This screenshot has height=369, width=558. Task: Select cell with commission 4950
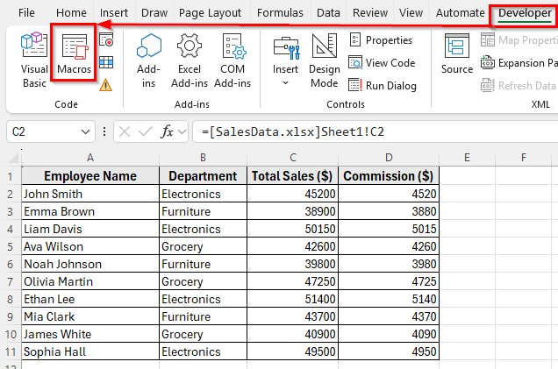pos(389,351)
